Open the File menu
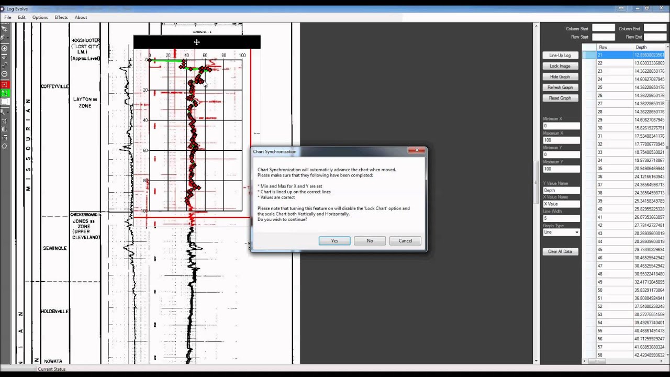This screenshot has height=377, width=670. tap(8, 17)
